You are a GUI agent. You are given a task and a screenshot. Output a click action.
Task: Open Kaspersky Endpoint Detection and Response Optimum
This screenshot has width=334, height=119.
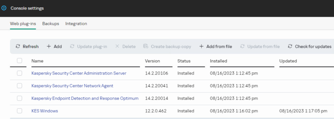(x=85, y=99)
